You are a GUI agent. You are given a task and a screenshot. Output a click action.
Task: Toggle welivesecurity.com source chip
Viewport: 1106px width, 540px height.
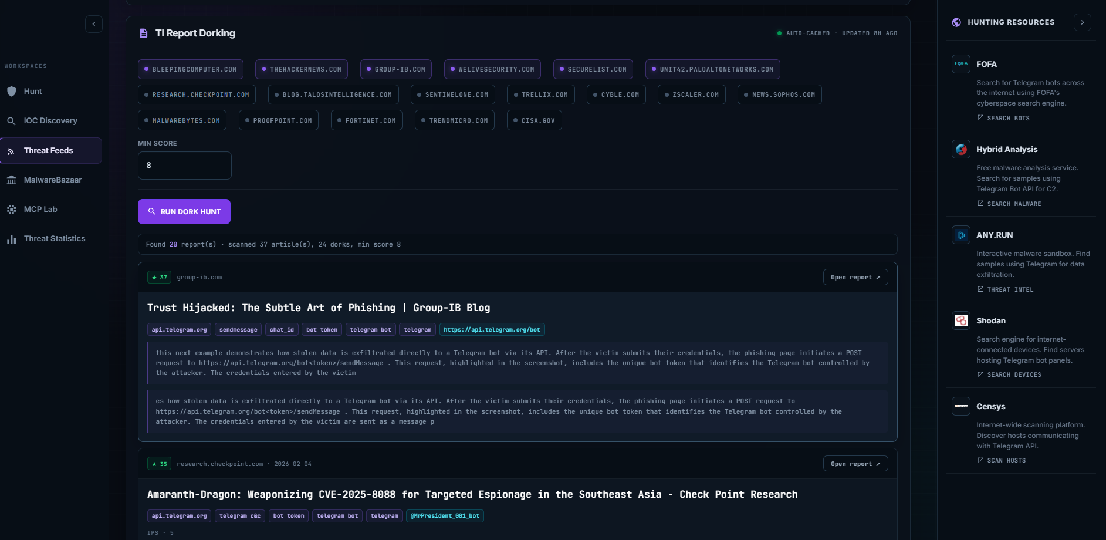pyautogui.click(x=492, y=69)
